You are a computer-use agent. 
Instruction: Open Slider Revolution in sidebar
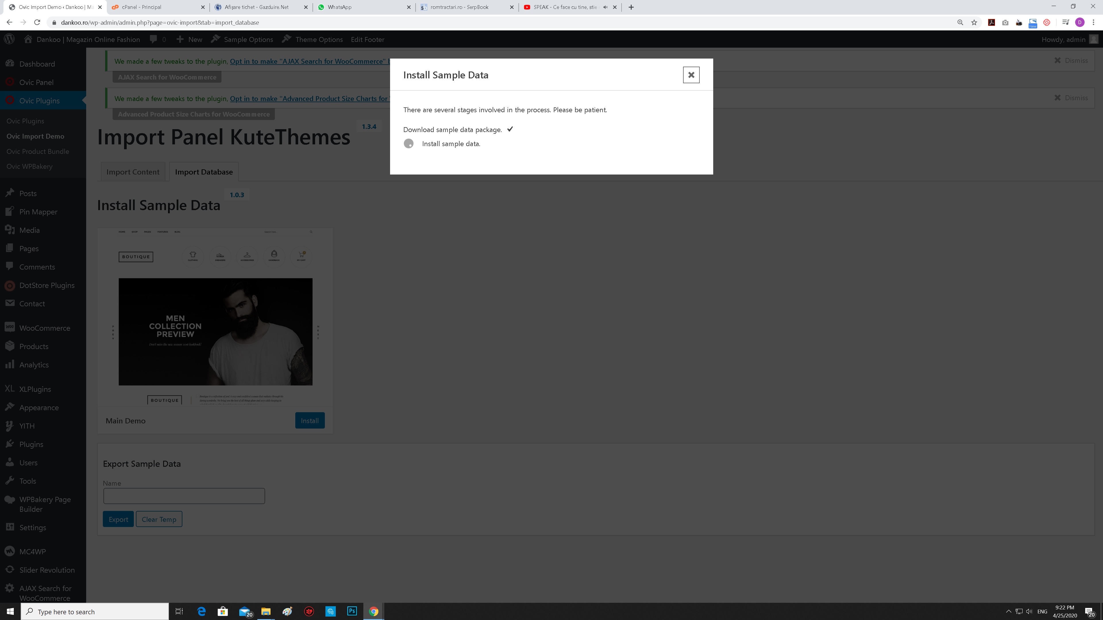(x=43, y=570)
